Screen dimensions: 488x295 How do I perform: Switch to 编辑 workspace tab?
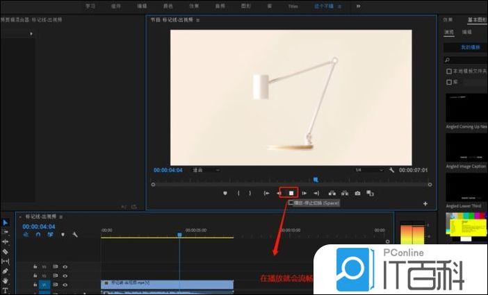coord(141,6)
